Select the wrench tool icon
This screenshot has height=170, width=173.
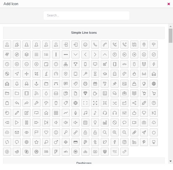click(36, 103)
